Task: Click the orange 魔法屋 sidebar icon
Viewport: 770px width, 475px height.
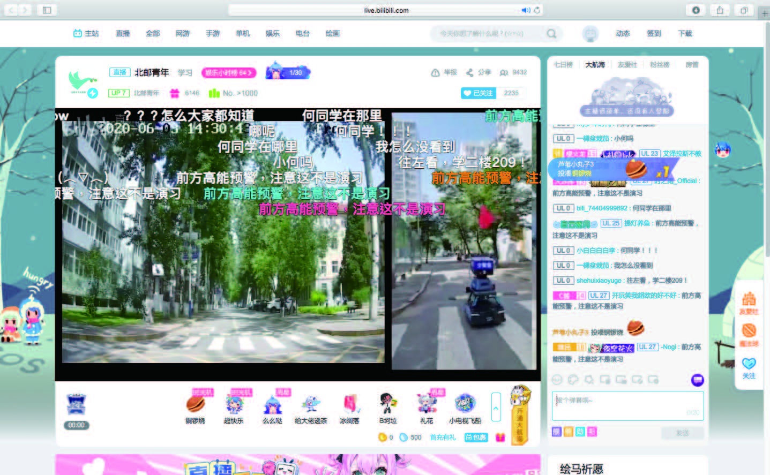Action: click(x=749, y=335)
